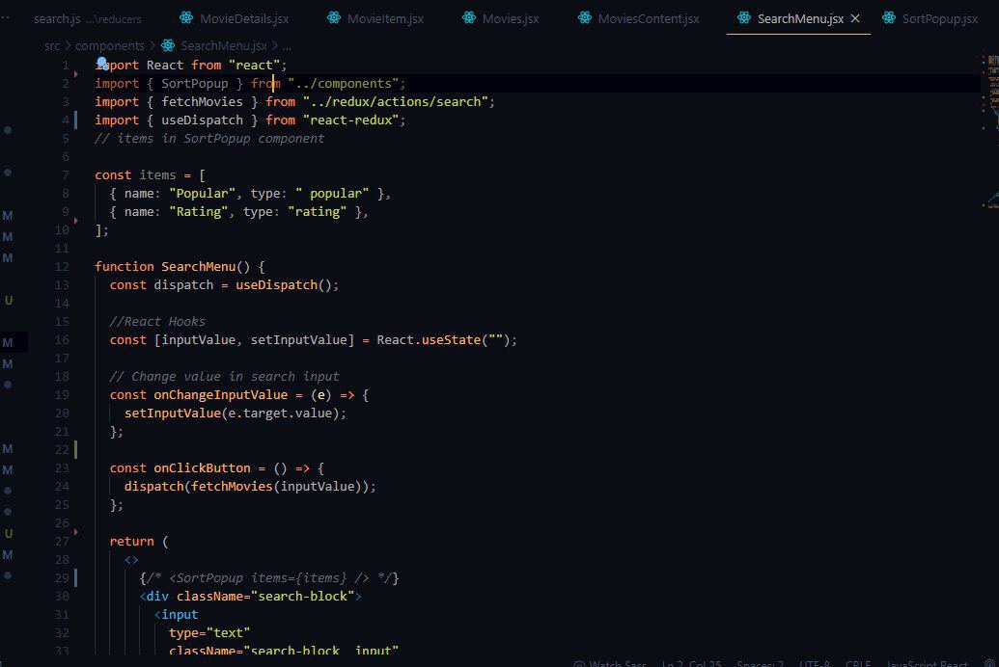Click 'dispatch' on line 24
999x667 pixels.
153,486
